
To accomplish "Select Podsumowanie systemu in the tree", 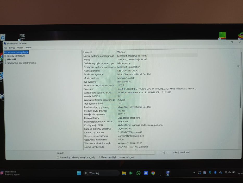I will (16, 52).
